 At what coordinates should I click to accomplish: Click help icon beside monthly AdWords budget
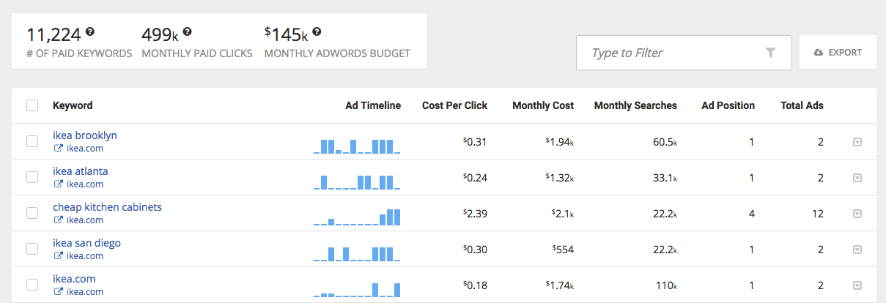pyautogui.click(x=317, y=31)
